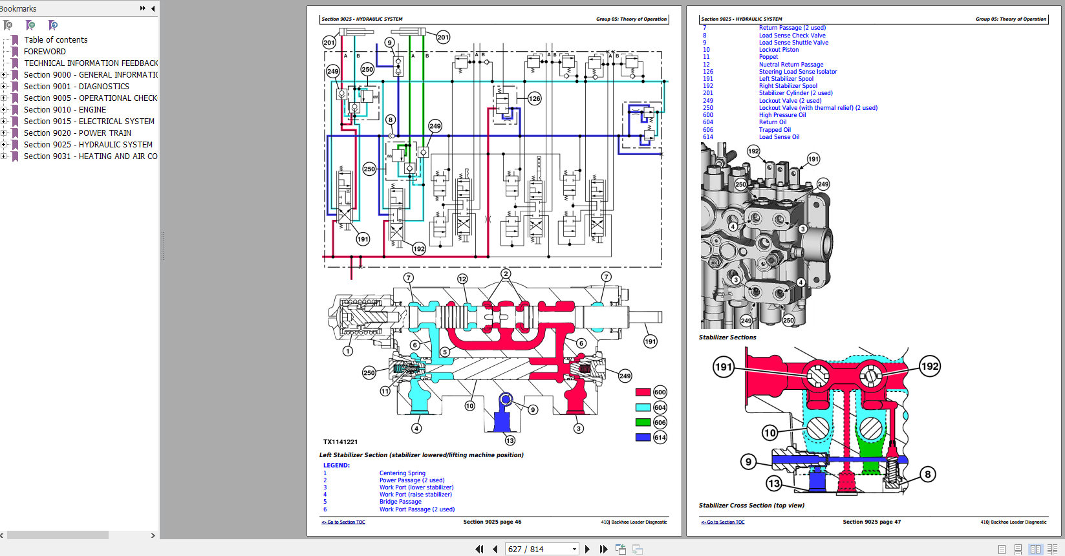The width and height of the screenshot is (1065, 556).
Task: Open the Table of contents bookmark
Action: pyautogui.click(x=56, y=40)
